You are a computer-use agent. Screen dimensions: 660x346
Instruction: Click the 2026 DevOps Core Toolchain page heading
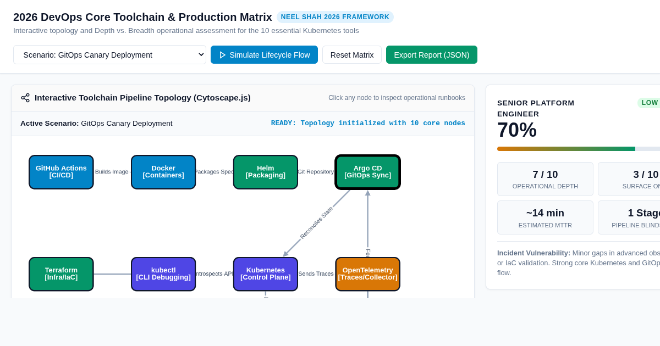click(142, 17)
